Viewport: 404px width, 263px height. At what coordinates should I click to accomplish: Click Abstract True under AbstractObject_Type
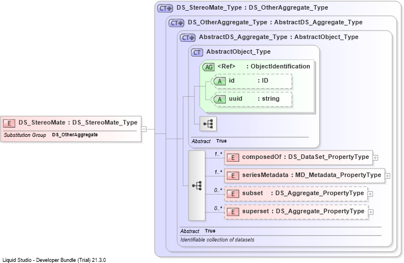209,141
